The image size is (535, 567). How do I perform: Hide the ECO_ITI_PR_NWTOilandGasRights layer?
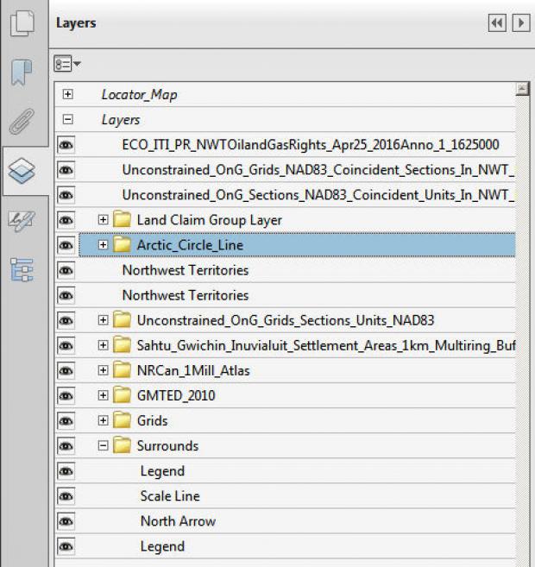[x=66, y=145]
